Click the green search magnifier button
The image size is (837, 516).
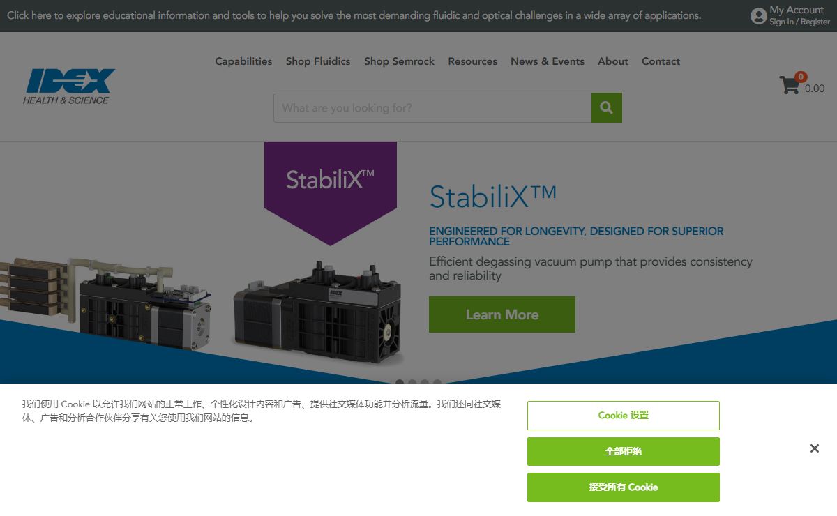click(x=607, y=107)
